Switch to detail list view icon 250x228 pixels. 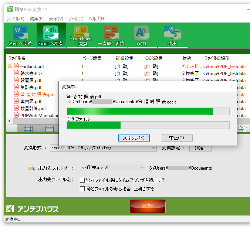click(50, 129)
